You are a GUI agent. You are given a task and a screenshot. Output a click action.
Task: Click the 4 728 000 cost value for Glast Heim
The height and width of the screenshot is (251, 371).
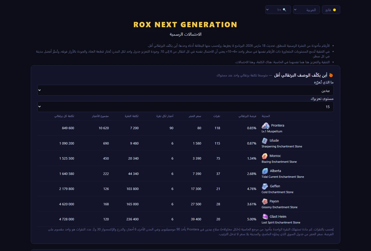tap(67, 219)
